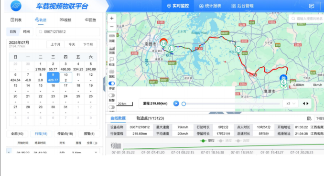
Task: Turn off the 停留 stop points toggle
Action: click(x=111, y=83)
